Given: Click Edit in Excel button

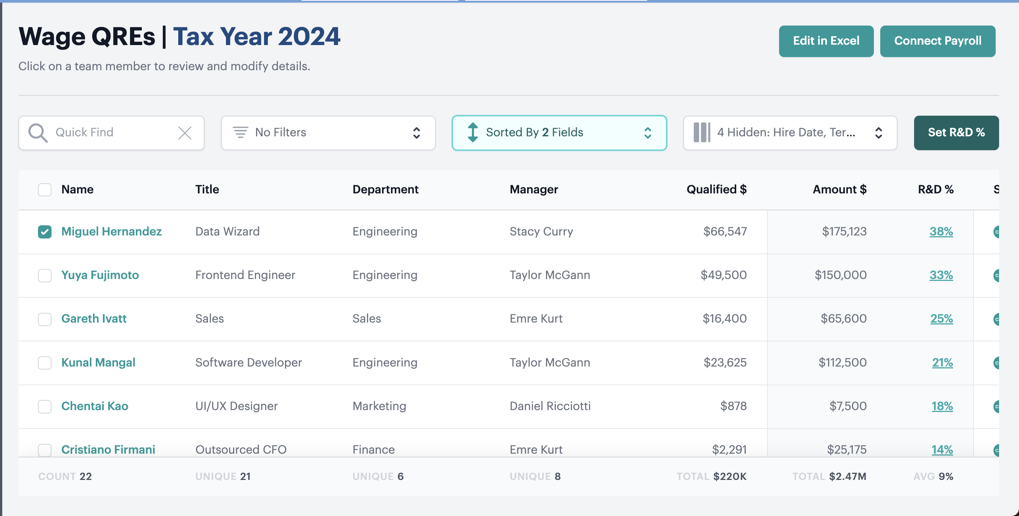Looking at the screenshot, I should [x=826, y=41].
